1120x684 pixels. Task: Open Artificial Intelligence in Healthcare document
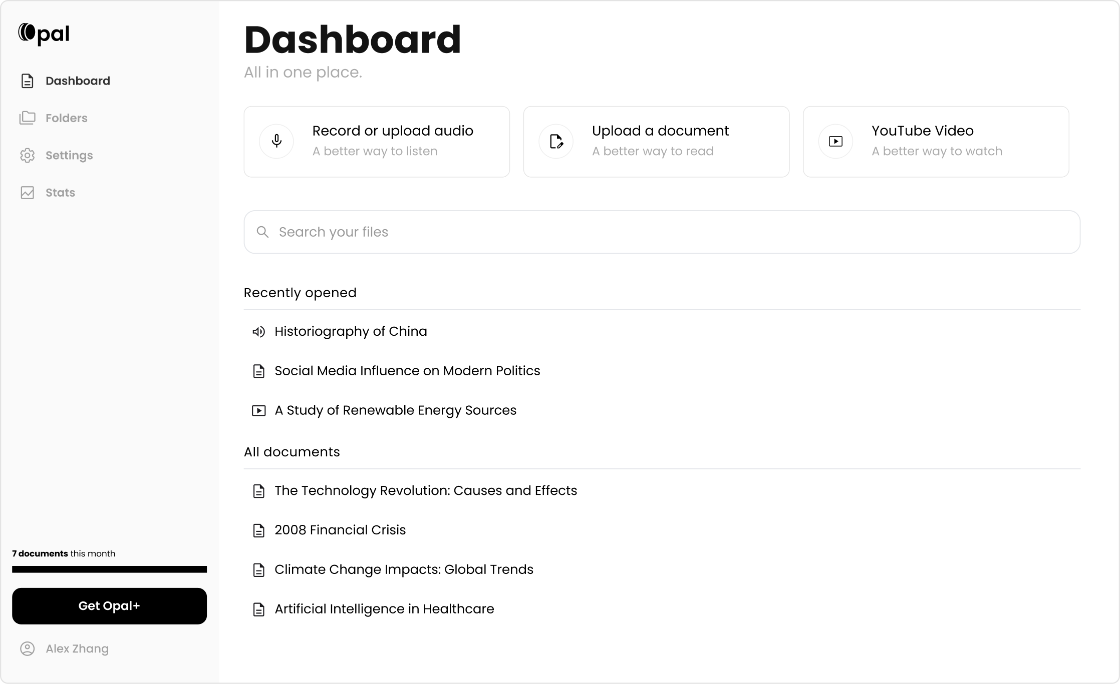(x=384, y=609)
